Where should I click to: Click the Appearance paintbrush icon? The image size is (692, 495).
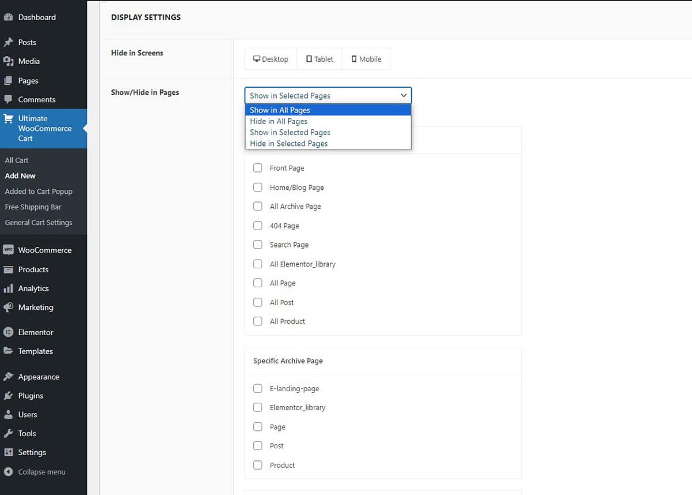(8, 377)
